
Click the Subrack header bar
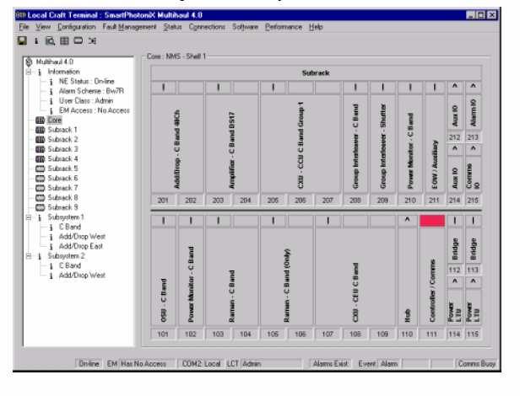[316, 72]
